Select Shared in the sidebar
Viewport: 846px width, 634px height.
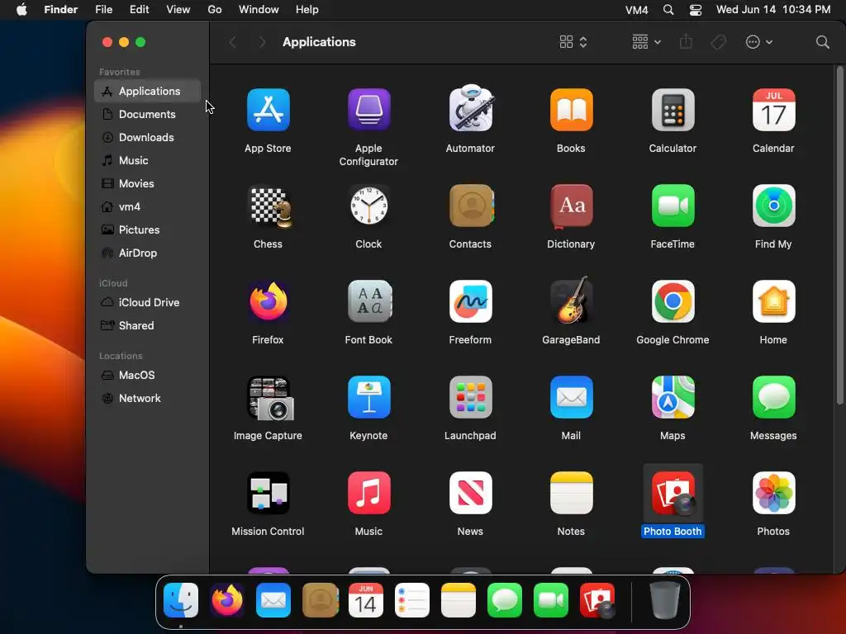click(x=147, y=325)
